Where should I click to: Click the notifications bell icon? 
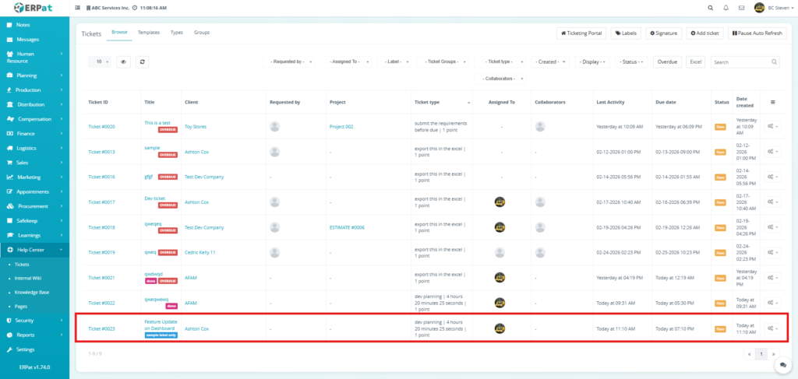(x=726, y=8)
